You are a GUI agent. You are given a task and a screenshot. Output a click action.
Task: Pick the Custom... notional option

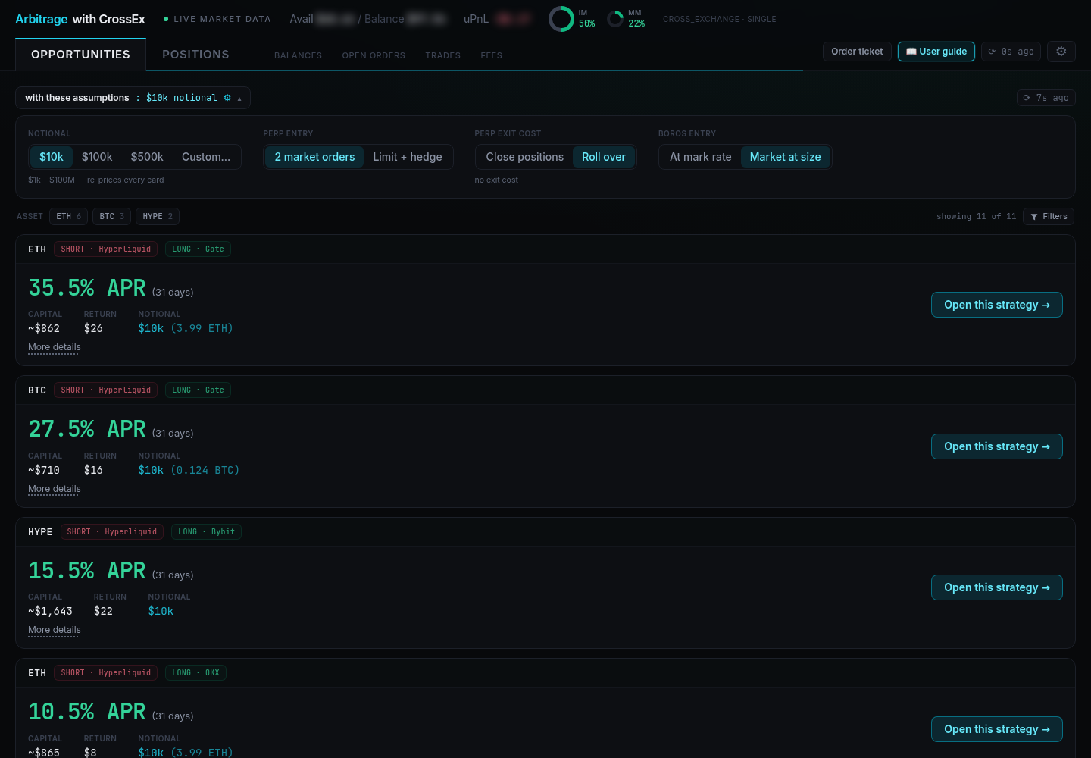(x=206, y=157)
